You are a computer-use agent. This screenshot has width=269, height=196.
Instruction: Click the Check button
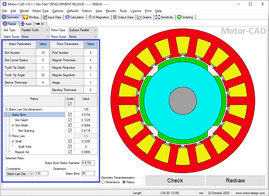[175, 180]
